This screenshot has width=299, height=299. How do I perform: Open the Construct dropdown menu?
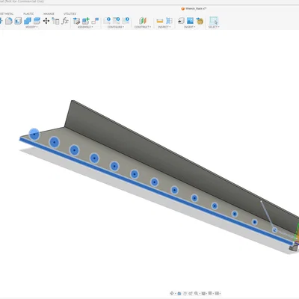(x=143, y=27)
